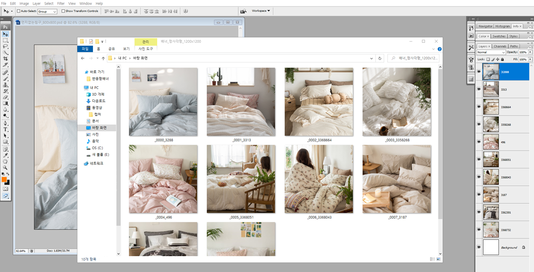Image resolution: width=534 pixels, height=272 pixels.
Task: Open the Layer menu
Action: (36, 3)
